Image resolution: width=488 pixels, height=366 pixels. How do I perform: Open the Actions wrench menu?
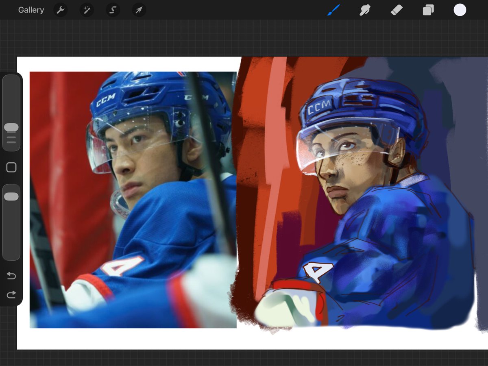(x=60, y=10)
